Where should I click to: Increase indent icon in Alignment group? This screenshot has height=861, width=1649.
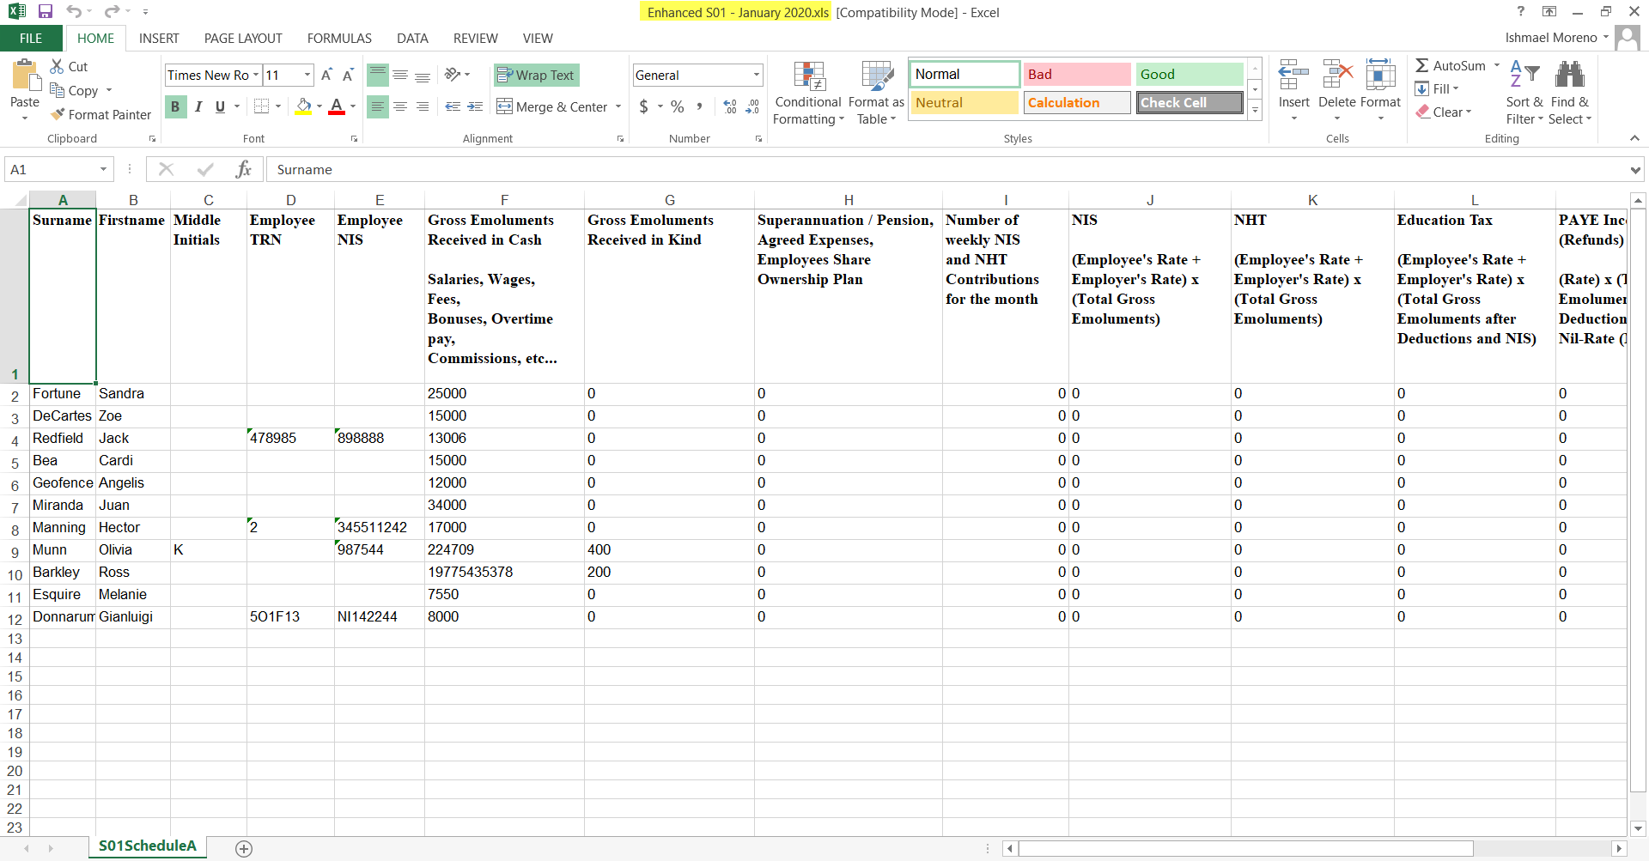pyautogui.click(x=475, y=106)
